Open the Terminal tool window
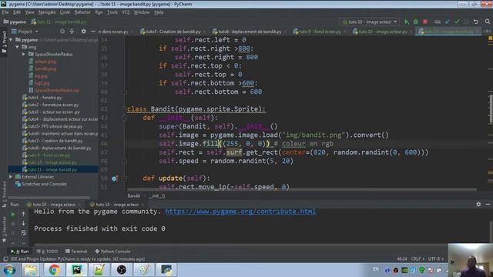The width and height of the screenshot is (493, 277). (x=76, y=252)
